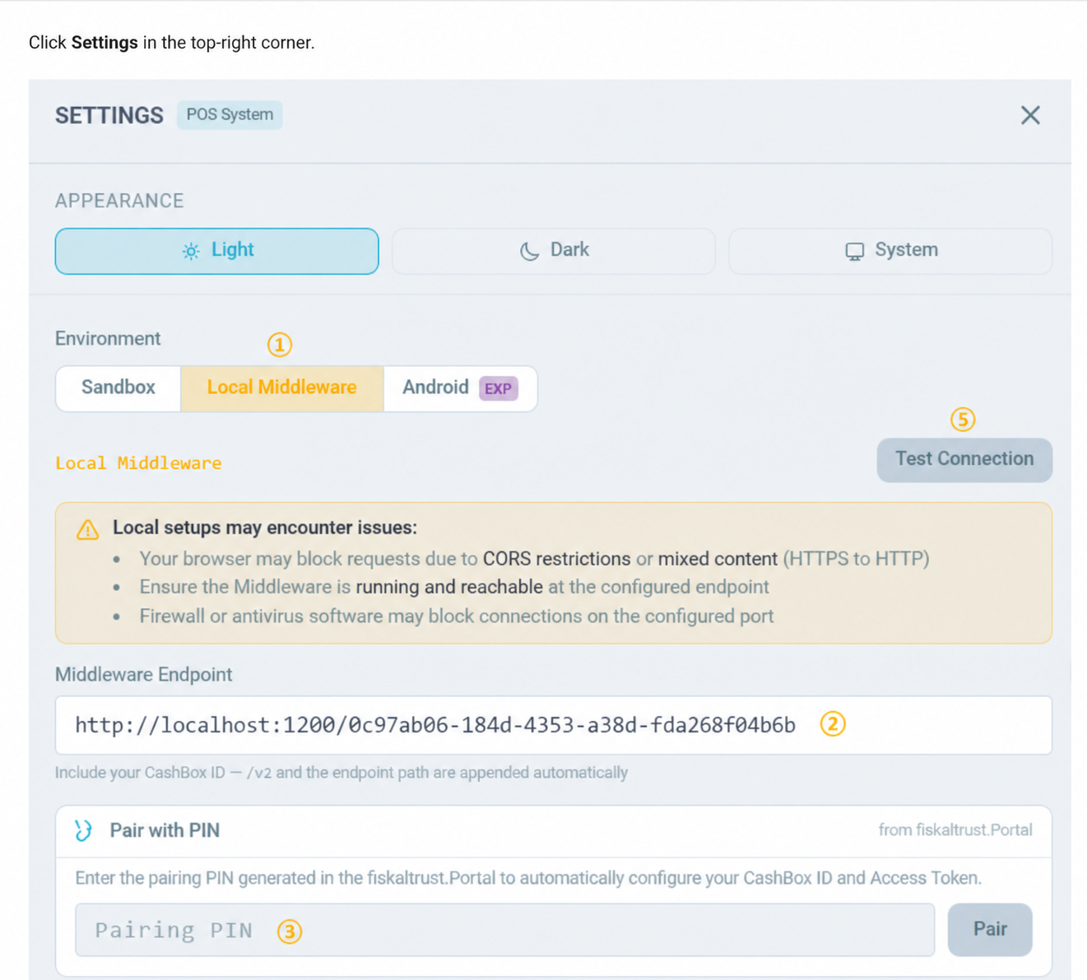Choose System appearance mode
This screenshot has width=1087, height=980.
(890, 251)
